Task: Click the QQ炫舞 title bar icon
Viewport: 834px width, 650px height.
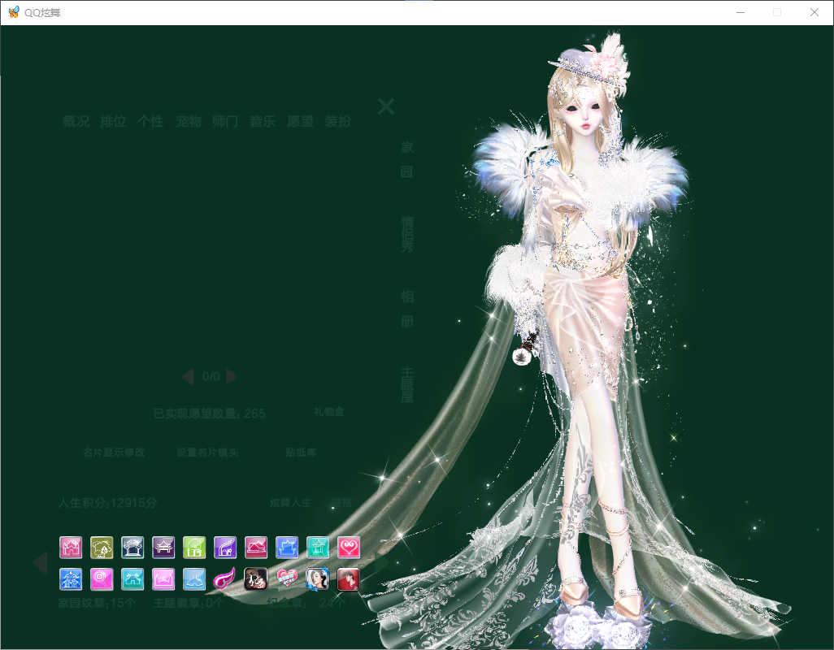Action: [x=14, y=12]
